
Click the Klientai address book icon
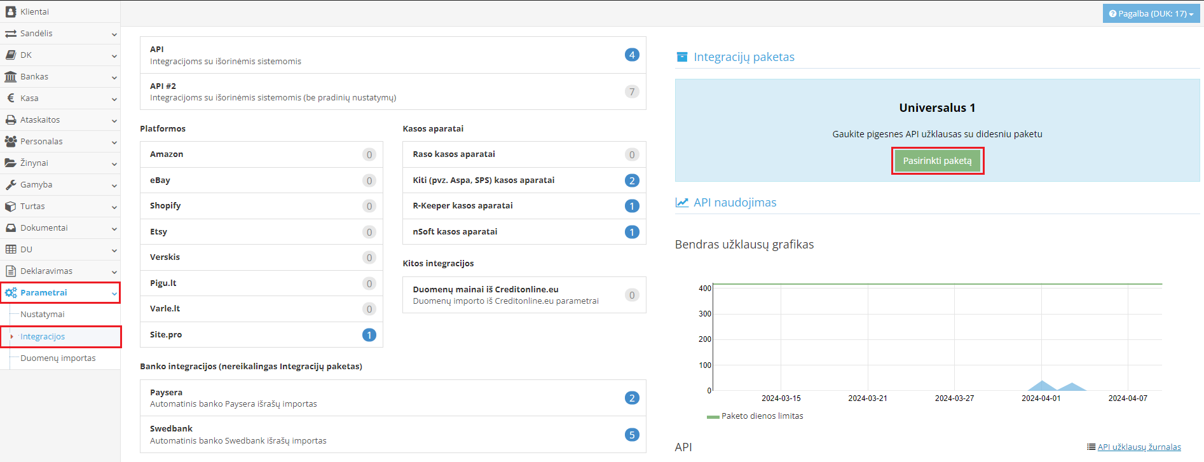click(11, 11)
